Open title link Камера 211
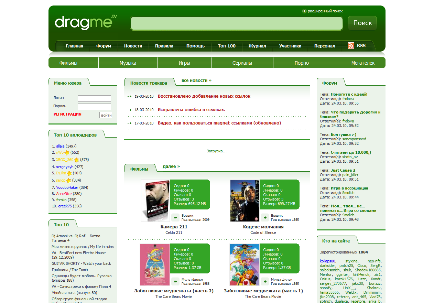 [x=174, y=227]
